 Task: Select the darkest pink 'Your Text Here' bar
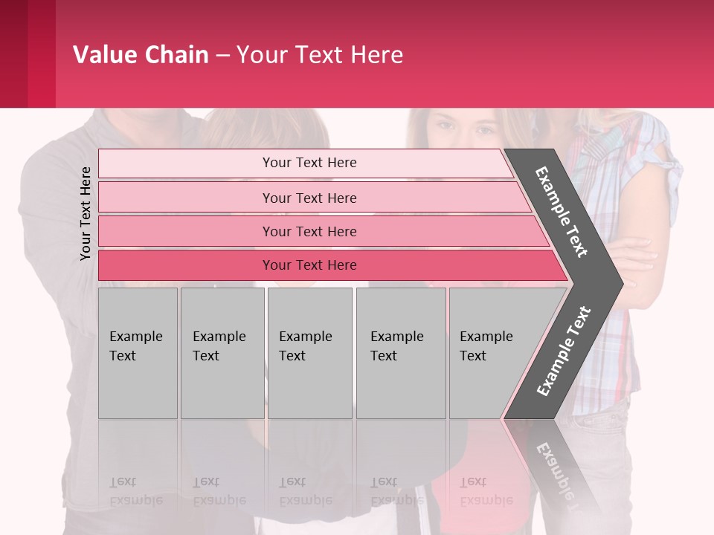[309, 265]
